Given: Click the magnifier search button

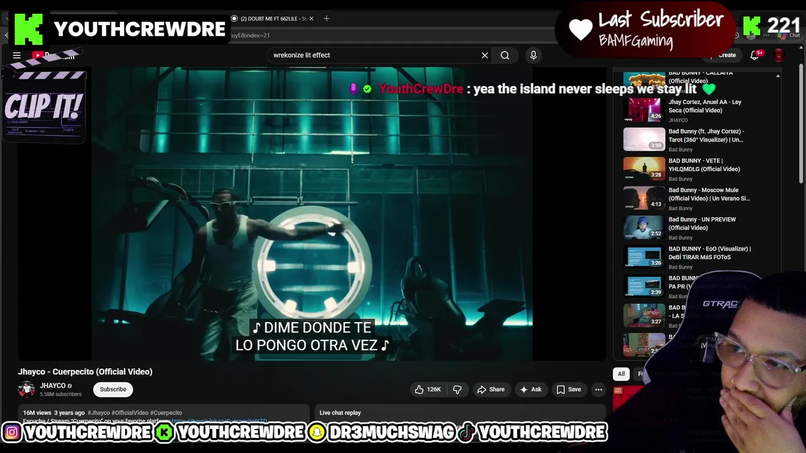Looking at the screenshot, I should pos(505,55).
